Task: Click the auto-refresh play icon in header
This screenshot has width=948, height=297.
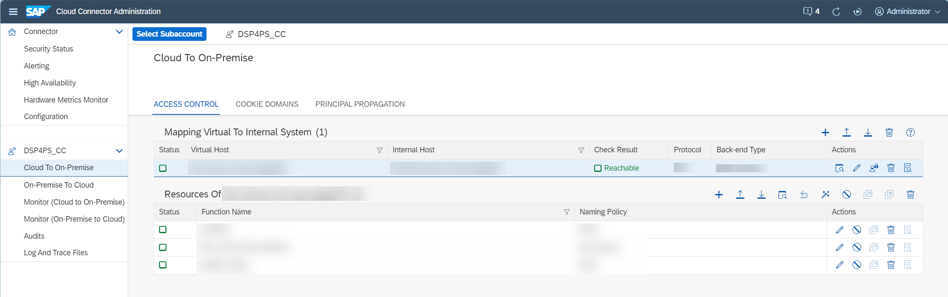Action: coord(857,11)
